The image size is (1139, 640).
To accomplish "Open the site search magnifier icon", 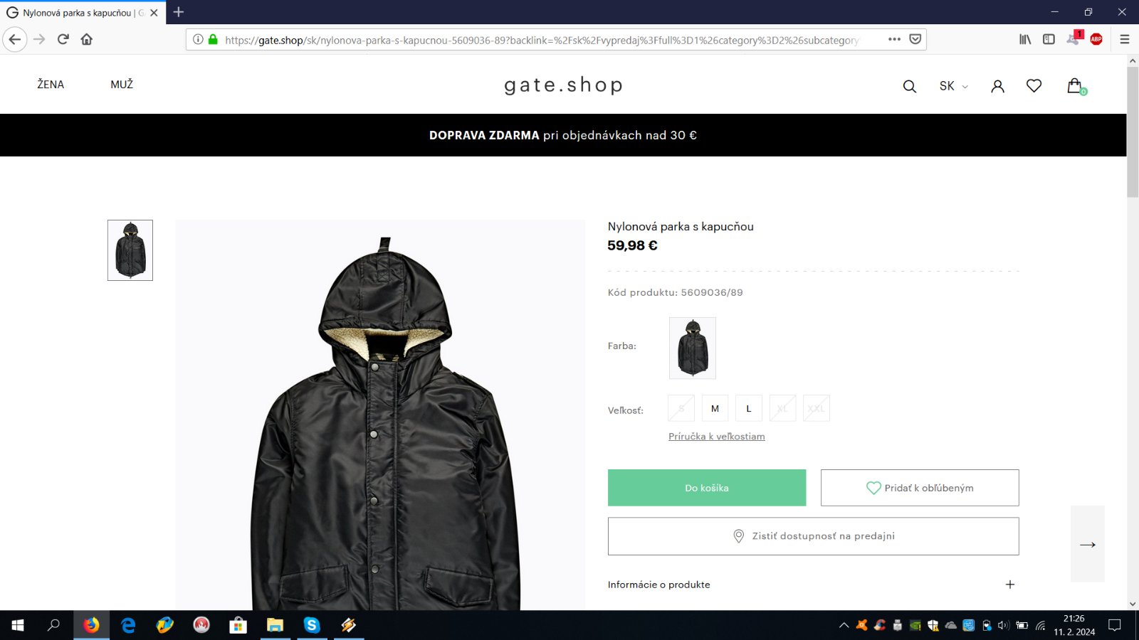I will [909, 86].
